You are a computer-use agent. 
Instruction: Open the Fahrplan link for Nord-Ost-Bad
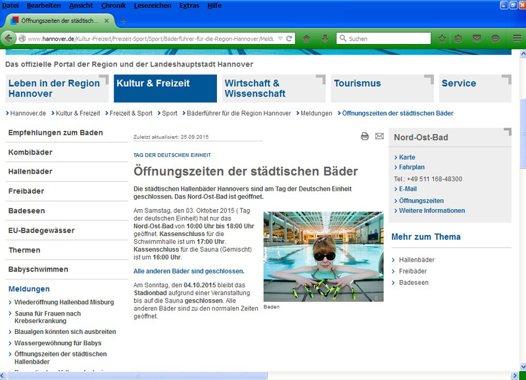click(x=412, y=167)
